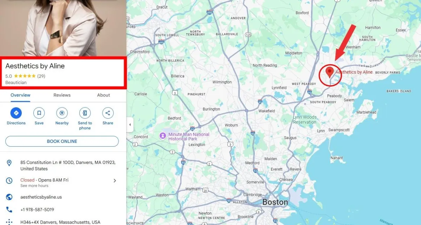421x225 pixels.
Task: Click the Directions icon
Action: point(16,113)
